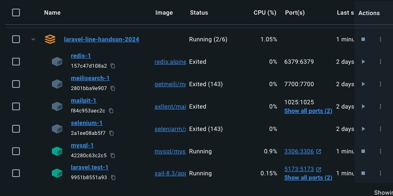Copy the mysql-1 container ID
The width and height of the screenshot is (393, 196).
click(x=113, y=156)
